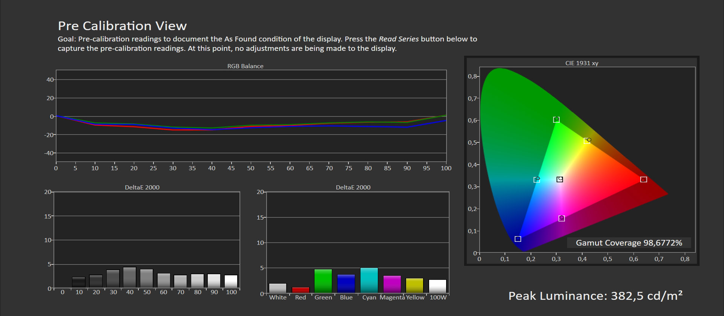This screenshot has width=724, height=316.
Task: Click the Cyan label under the color DeltaE chart
Action: 369,297
